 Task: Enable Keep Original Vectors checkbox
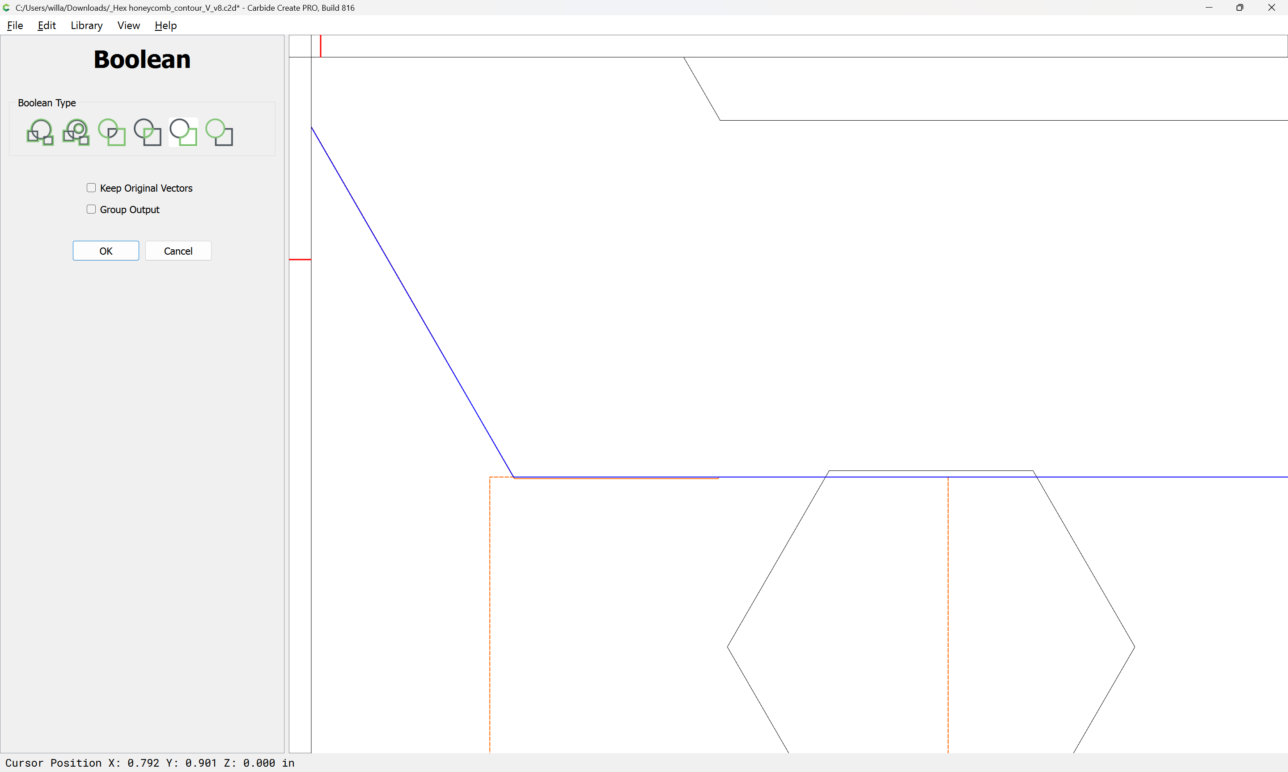click(91, 188)
